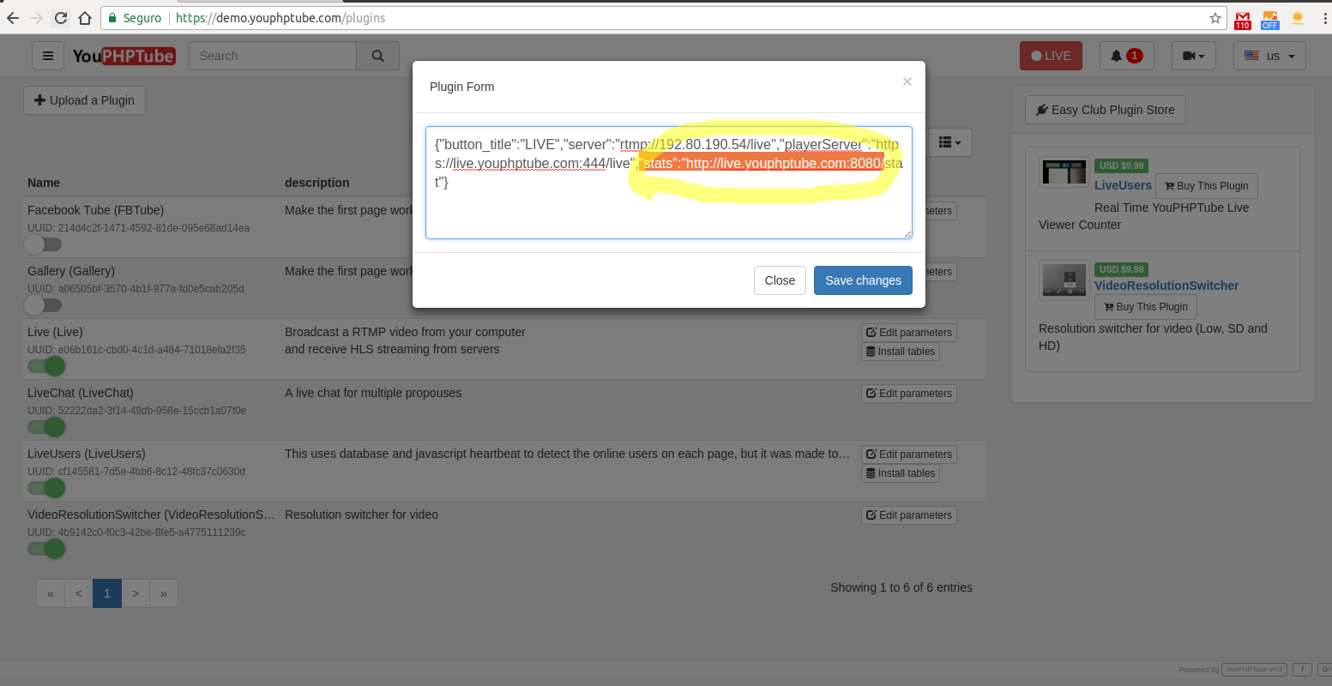The image size is (1332, 686).
Task: Focus the Search input field
Action: [x=273, y=56]
